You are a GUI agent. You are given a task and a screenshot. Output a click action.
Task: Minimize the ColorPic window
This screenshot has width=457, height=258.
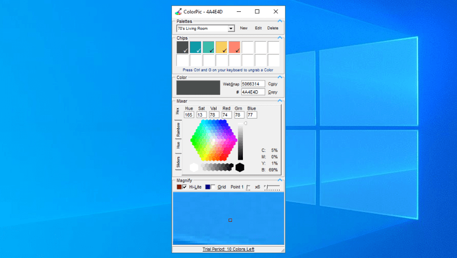click(239, 12)
